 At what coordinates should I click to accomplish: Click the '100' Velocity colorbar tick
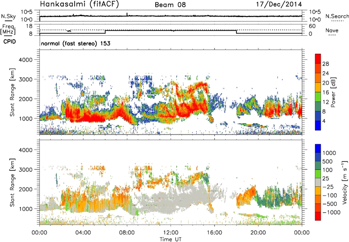click(328, 170)
